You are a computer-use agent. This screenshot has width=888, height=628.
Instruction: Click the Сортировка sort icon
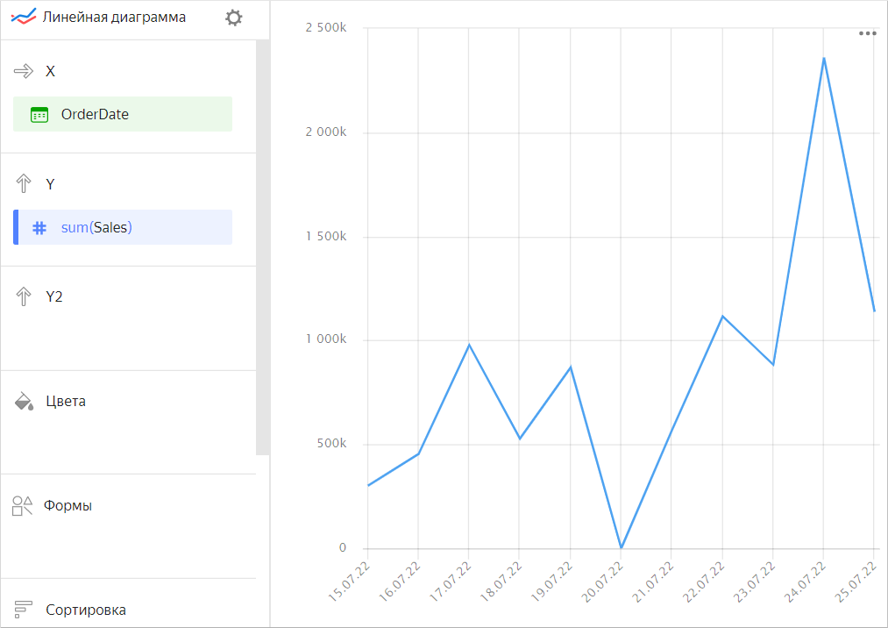coord(24,609)
